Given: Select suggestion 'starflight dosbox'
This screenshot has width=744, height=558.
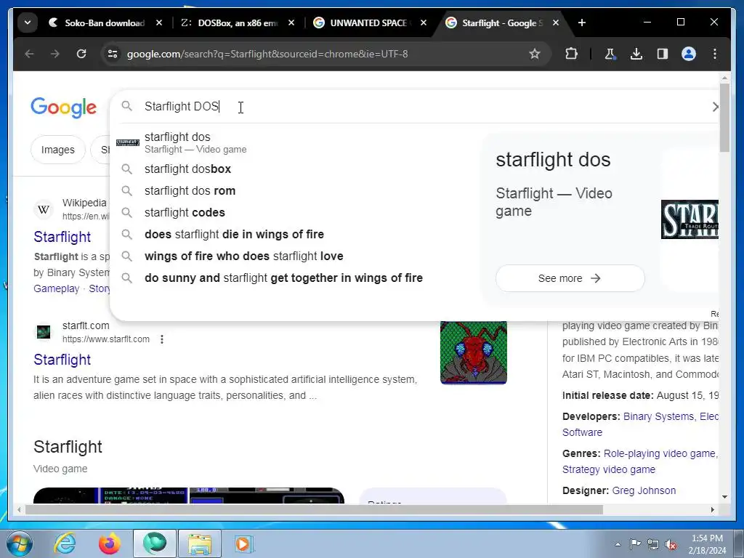Looking at the screenshot, I should pos(294,169).
